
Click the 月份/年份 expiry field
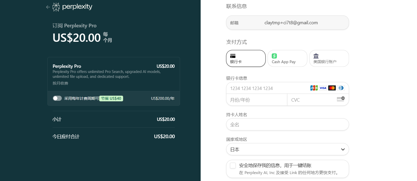pyautogui.click(x=257, y=100)
